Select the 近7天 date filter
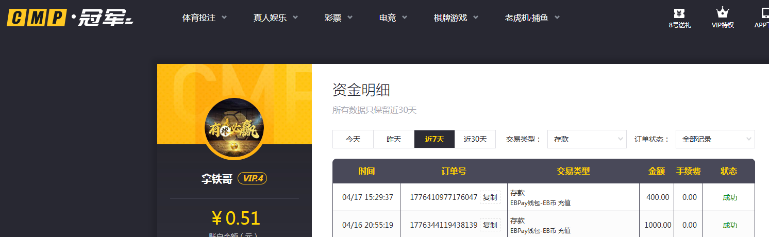Viewport: 769px width, 237px height. click(434, 139)
